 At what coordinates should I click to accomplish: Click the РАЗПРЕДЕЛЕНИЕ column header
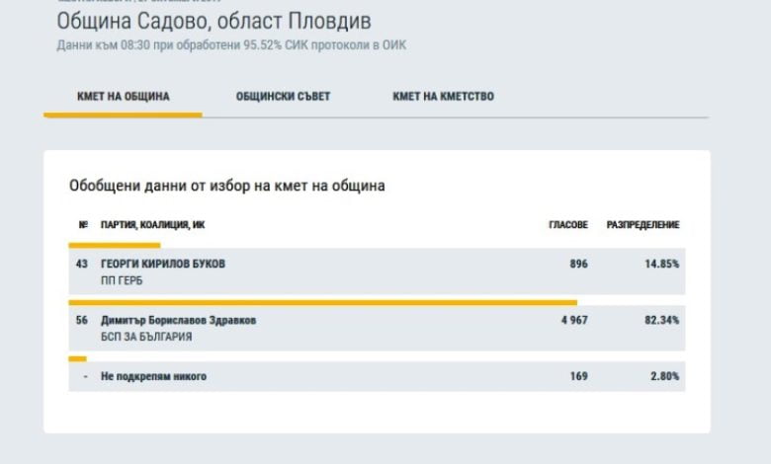642,225
